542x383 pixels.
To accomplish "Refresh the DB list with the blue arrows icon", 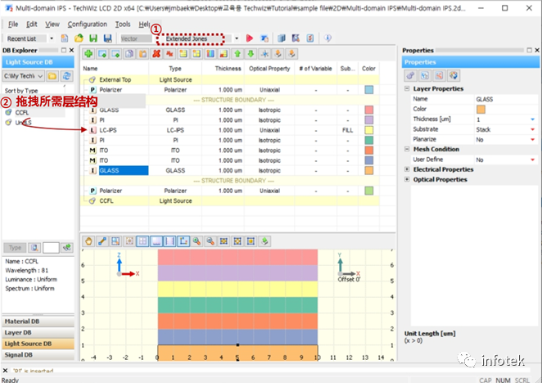I will pyautogui.click(x=66, y=76).
